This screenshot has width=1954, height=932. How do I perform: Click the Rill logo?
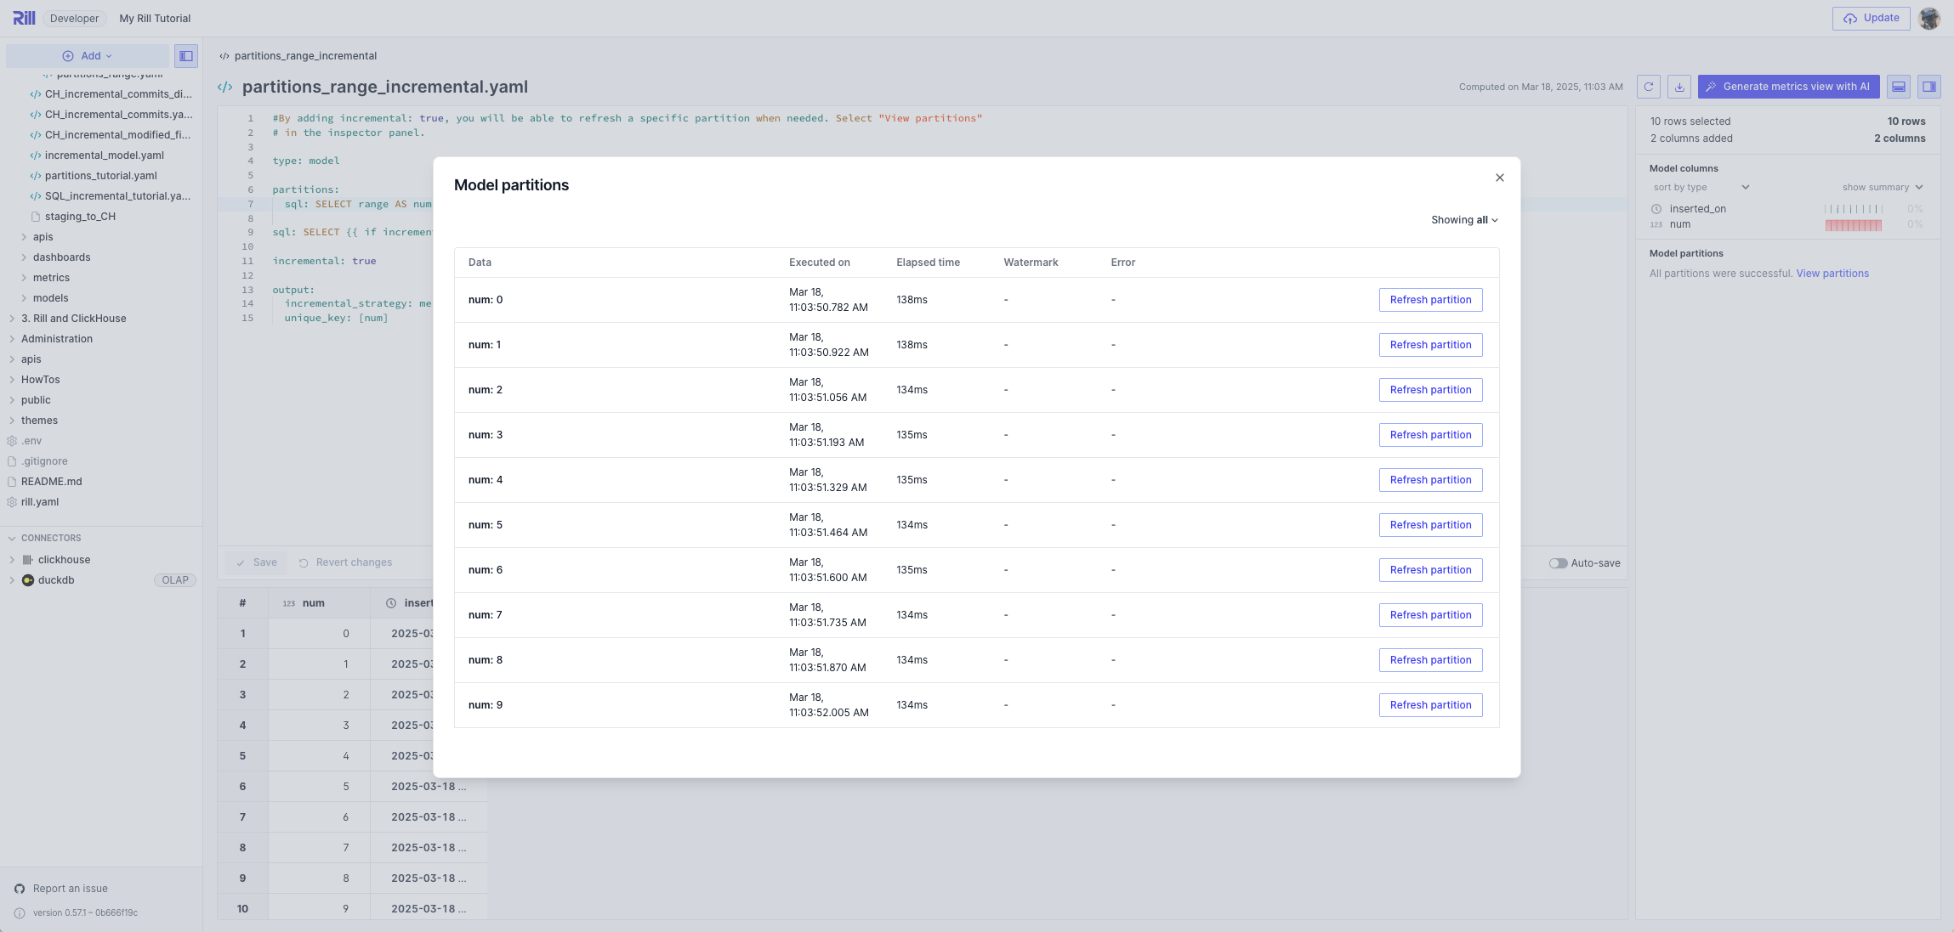[x=24, y=18]
